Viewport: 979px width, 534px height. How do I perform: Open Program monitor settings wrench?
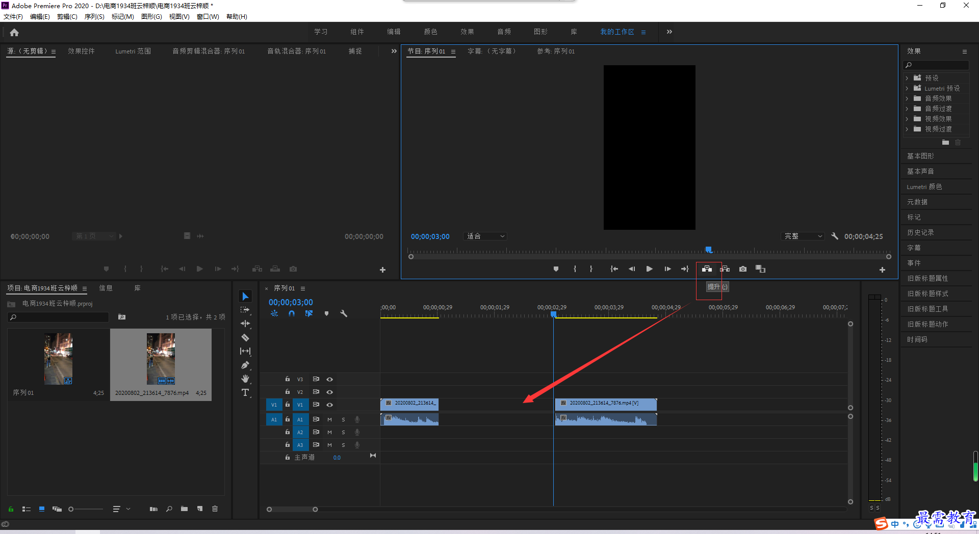(835, 236)
